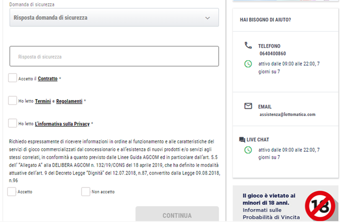Click the clock icon under the phone number

coord(248,63)
